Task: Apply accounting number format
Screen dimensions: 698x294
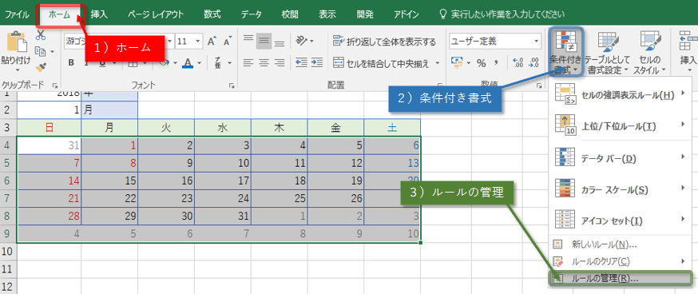Action: click(x=456, y=62)
